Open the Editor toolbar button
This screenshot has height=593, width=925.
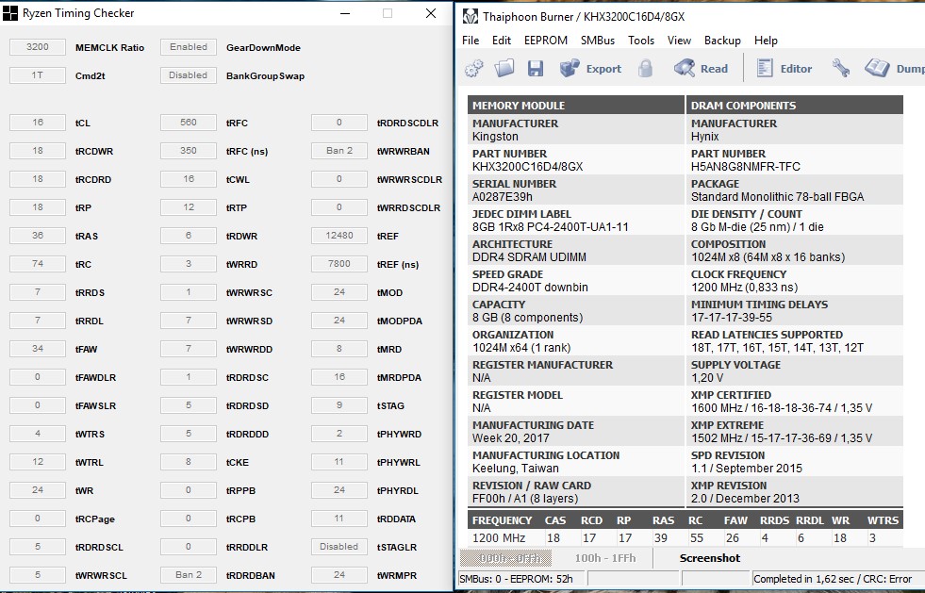784,69
